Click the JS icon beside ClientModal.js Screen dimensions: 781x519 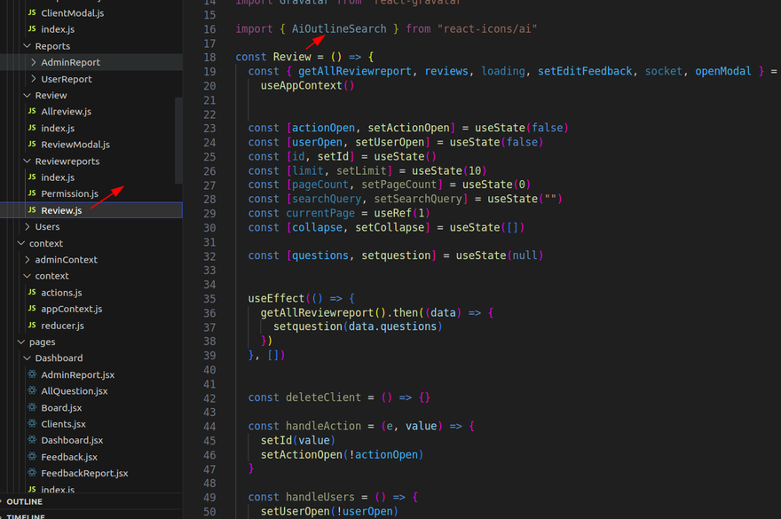pyautogui.click(x=32, y=13)
